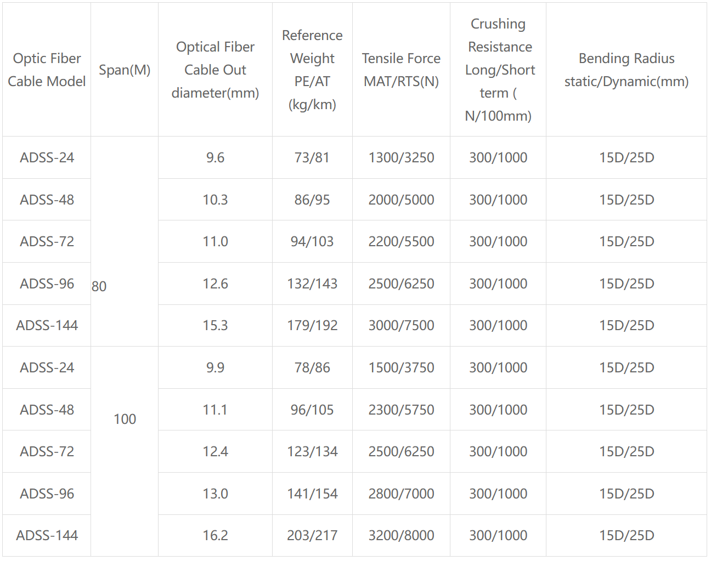
Task: Click the 203/217 weight cell
Action: [x=312, y=535]
